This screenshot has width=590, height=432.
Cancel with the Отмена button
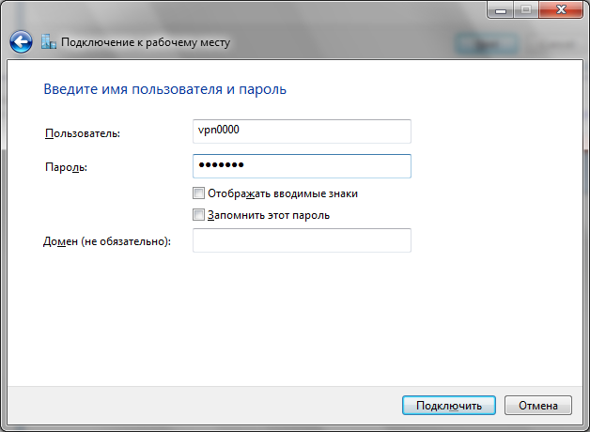pos(538,406)
